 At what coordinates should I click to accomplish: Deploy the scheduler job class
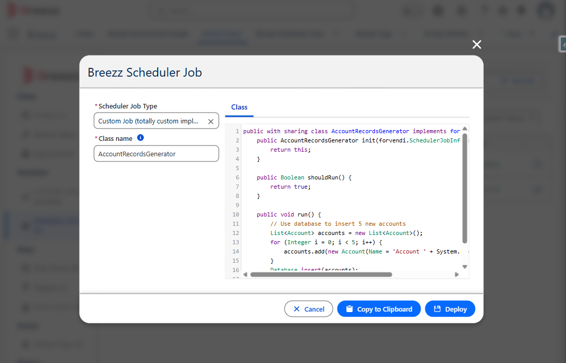[x=450, y=309]
